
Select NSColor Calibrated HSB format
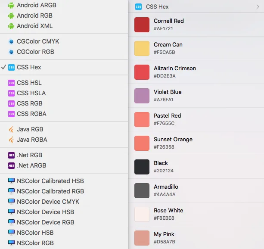tap(64, 181)
